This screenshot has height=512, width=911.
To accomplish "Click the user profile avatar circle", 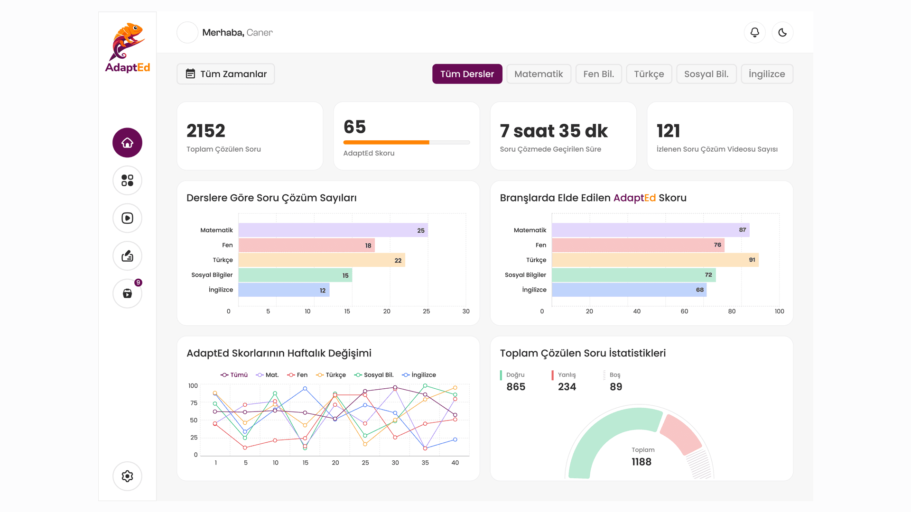I will pyautogui.click(x=187, y=32).
